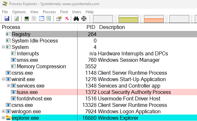
Task: Sort by the Description column header
Action: [x=147, y=27]
